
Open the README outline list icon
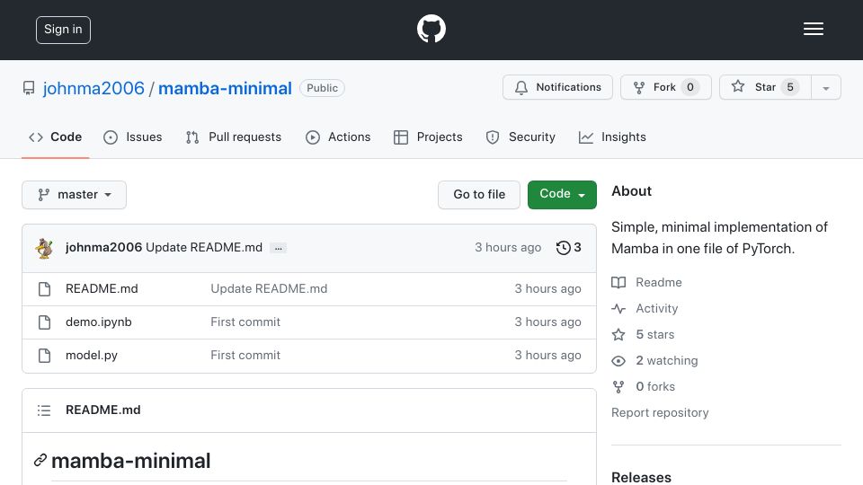pyautogui.click(x=44, y=410)
